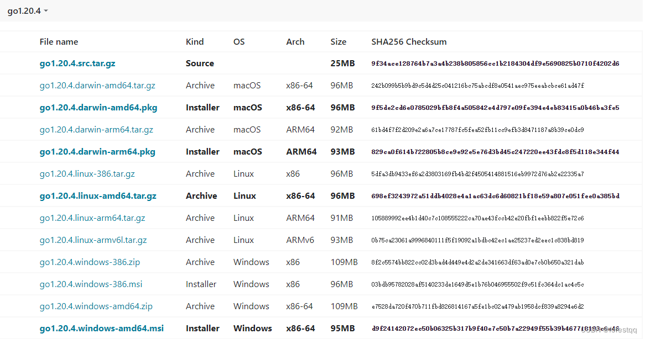Download the go1.20.4.windows-amd64.zip archive
645x339 pixels.
pos(95,306)
